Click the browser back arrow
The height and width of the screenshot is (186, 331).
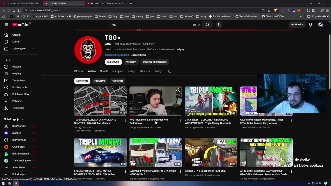point(4,10)
